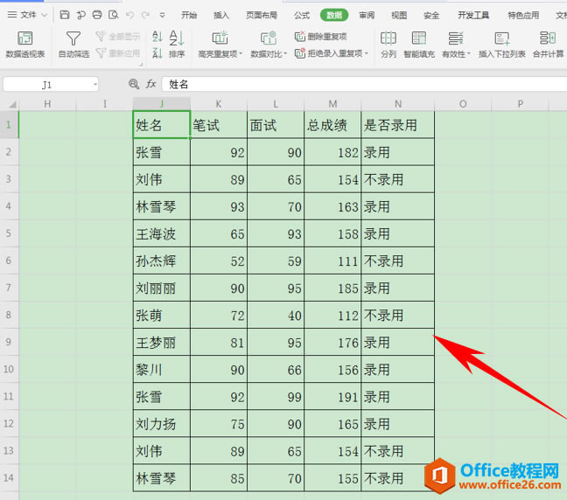Screen dimensions: 567x500
Task: Expand quick access toolbar customize arrow
Action: click(x=162, y=15)
